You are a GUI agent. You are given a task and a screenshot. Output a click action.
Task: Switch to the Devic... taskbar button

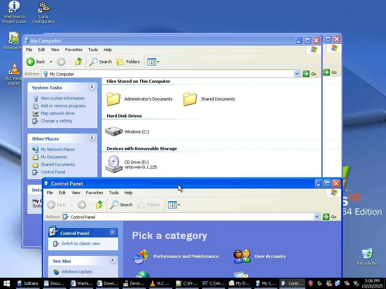coord(134,283)
